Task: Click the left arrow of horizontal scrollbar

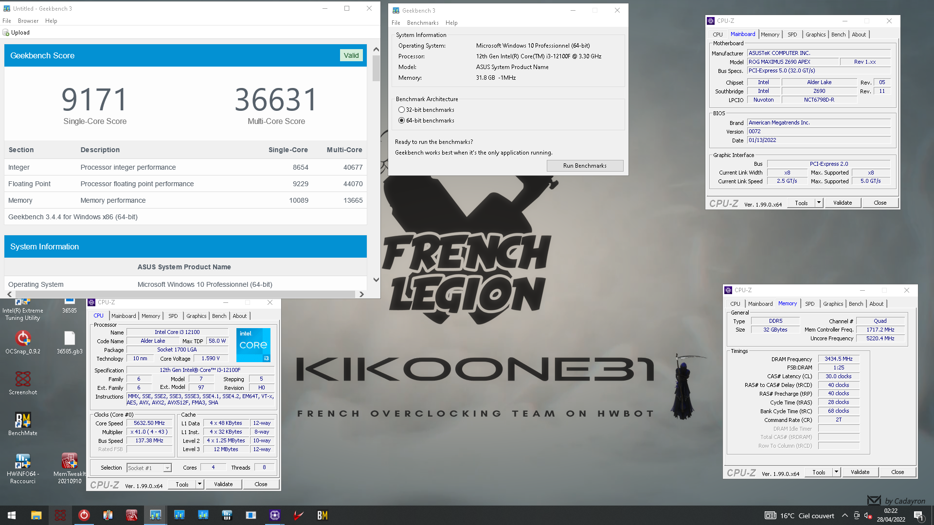Action: pos(10,295)
